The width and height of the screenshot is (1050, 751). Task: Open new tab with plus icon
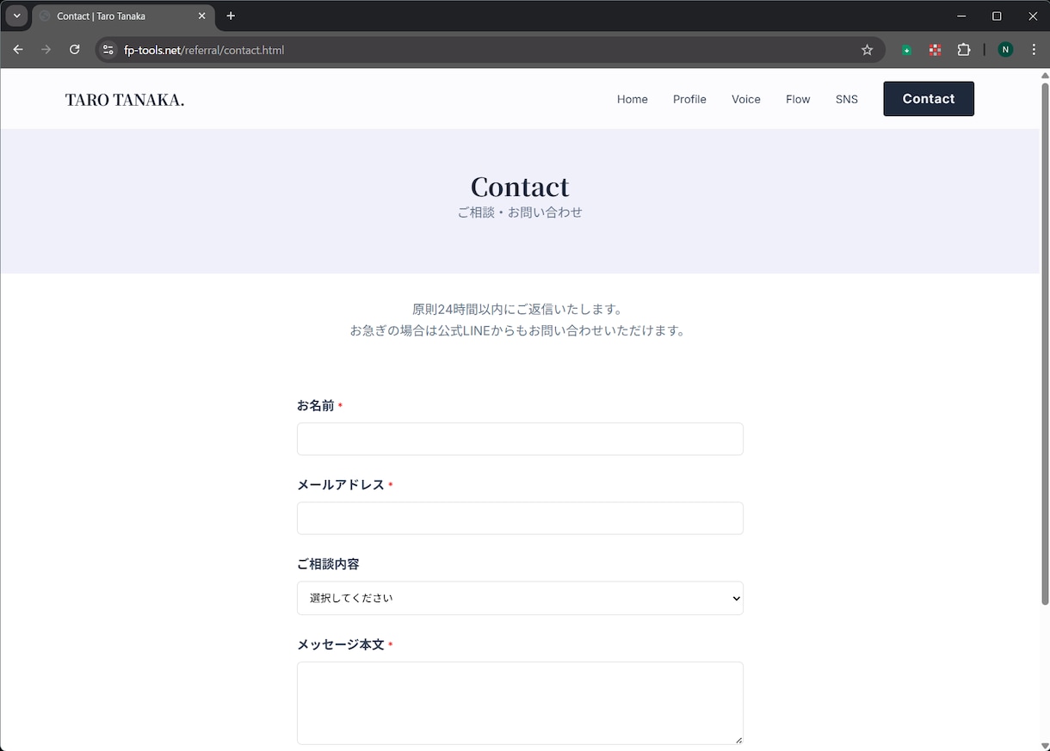(231, 15)
